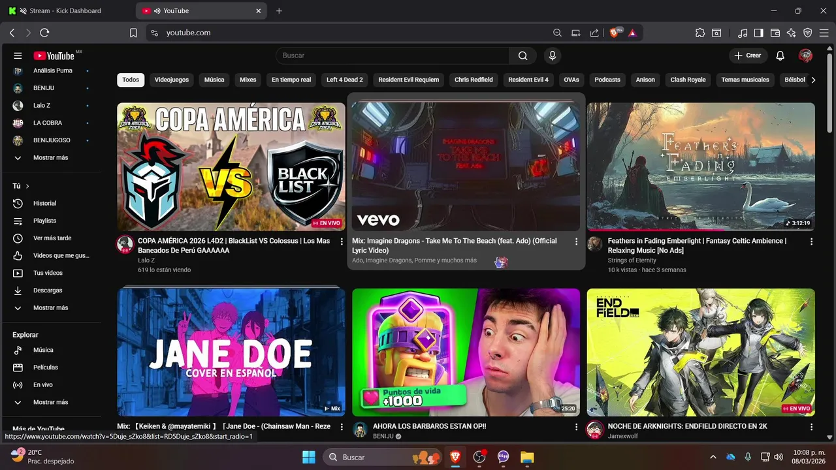Open Tus videos in sidebar

pos(52,273)
